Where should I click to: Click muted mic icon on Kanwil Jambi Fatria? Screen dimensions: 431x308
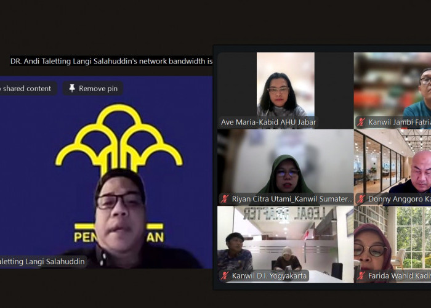pos(361,122)
